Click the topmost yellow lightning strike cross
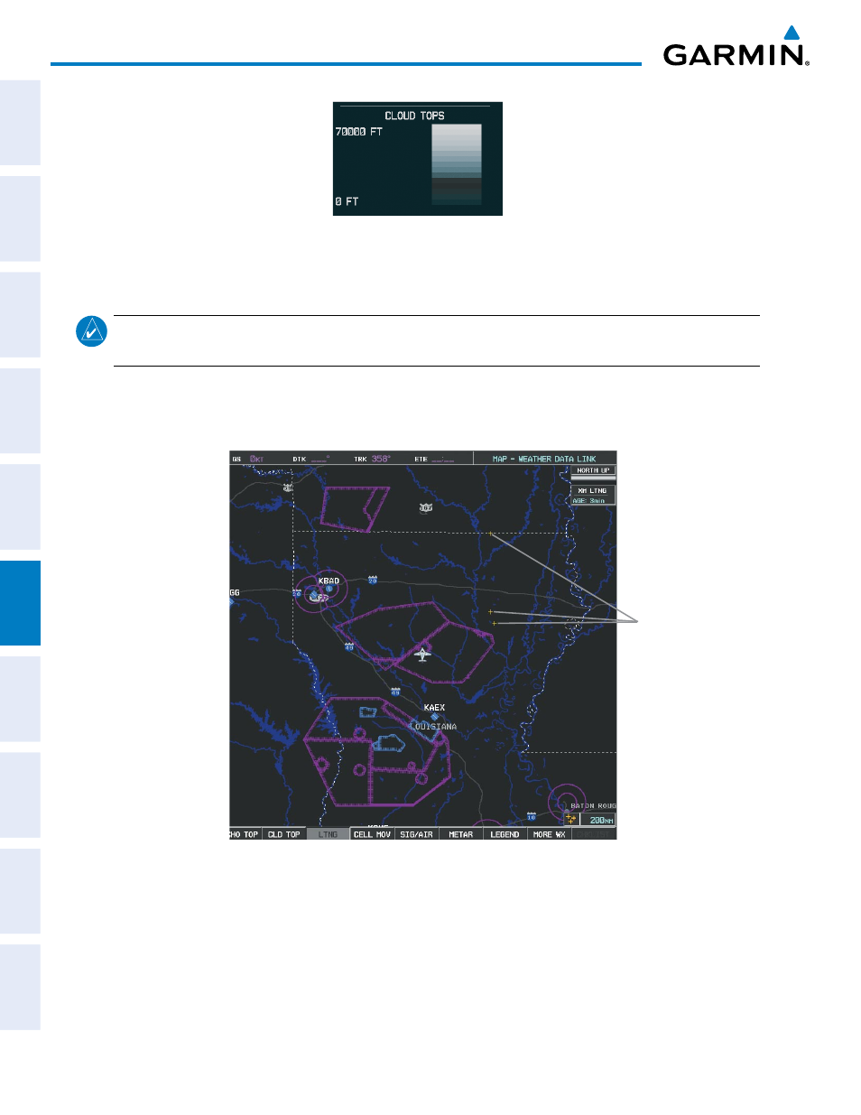Viewport: 861px width, 1115px height. (491, 534)
